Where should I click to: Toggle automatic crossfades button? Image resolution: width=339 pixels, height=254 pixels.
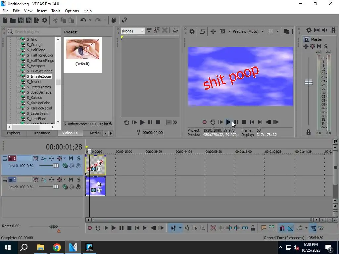[x=290, y=228]
